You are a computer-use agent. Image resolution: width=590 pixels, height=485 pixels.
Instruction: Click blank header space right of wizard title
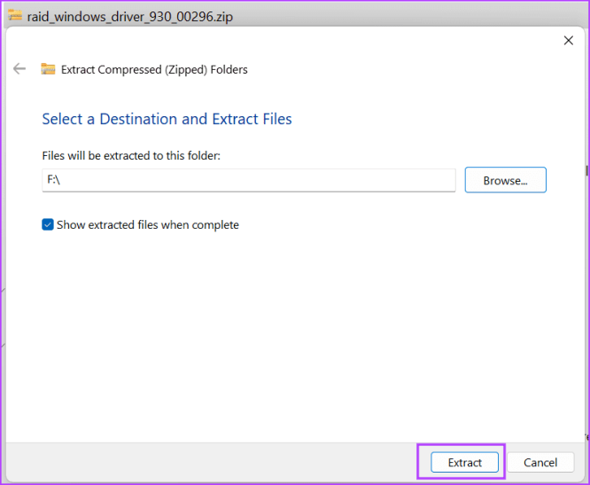[399, 69]
